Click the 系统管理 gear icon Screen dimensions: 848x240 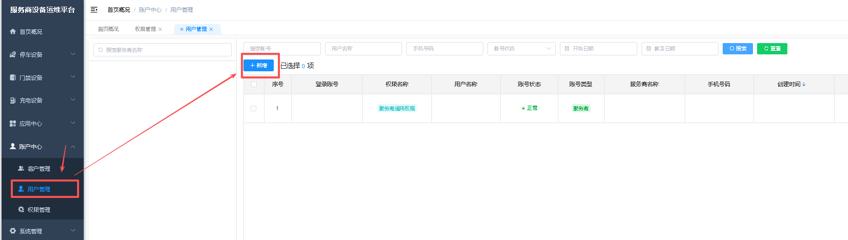click(13, 231)
